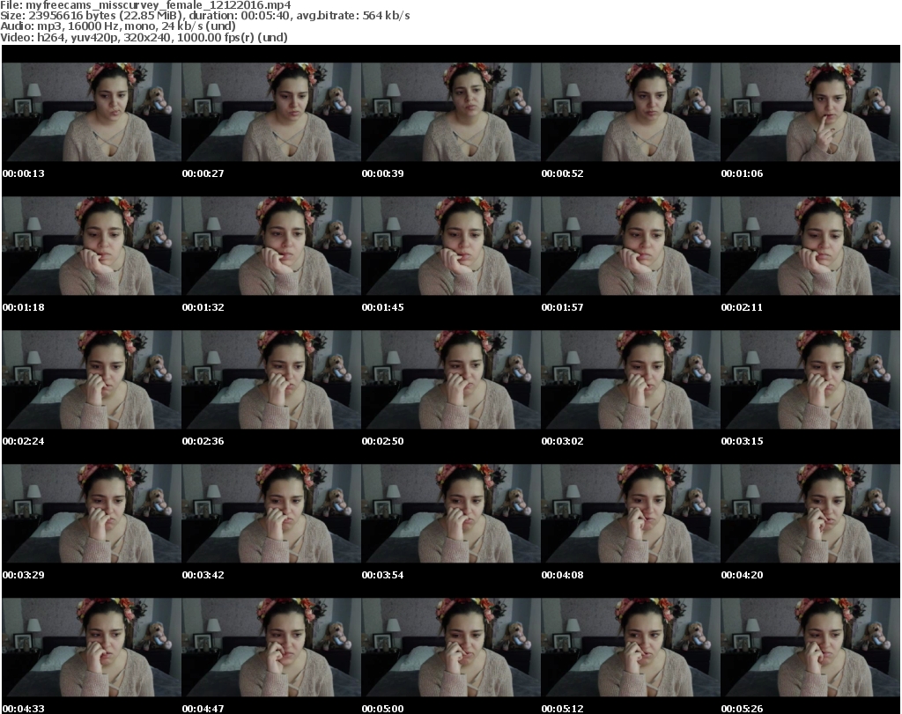
Task: Click the thumbnail labeled 00:02:36
Action: (271, 380)
